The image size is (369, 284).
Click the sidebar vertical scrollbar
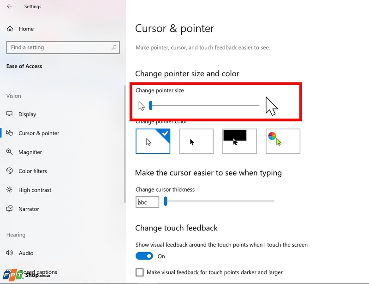pos(125,144)
